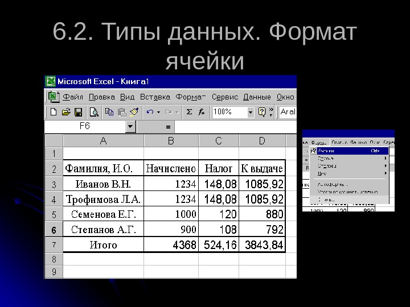This screenshot has height=307, width=410.
Task: Click the Redo arrow icon
Action: (169, 112)
